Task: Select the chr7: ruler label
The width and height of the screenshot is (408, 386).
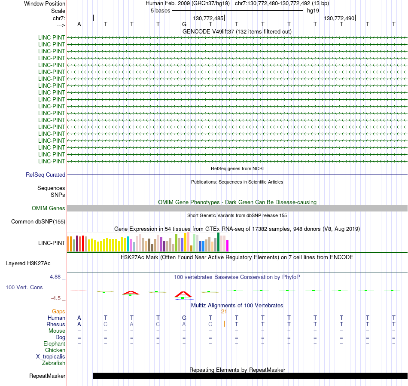Action: (59, 18)
